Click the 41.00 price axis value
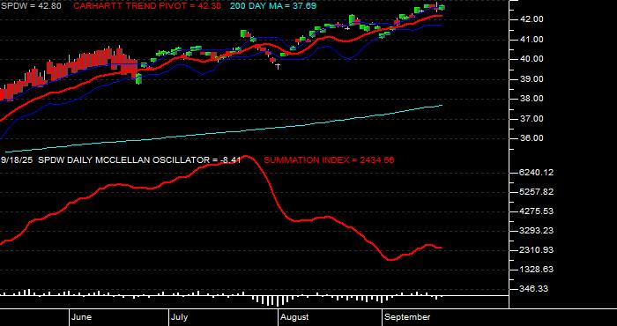 [x=532, y=40]
